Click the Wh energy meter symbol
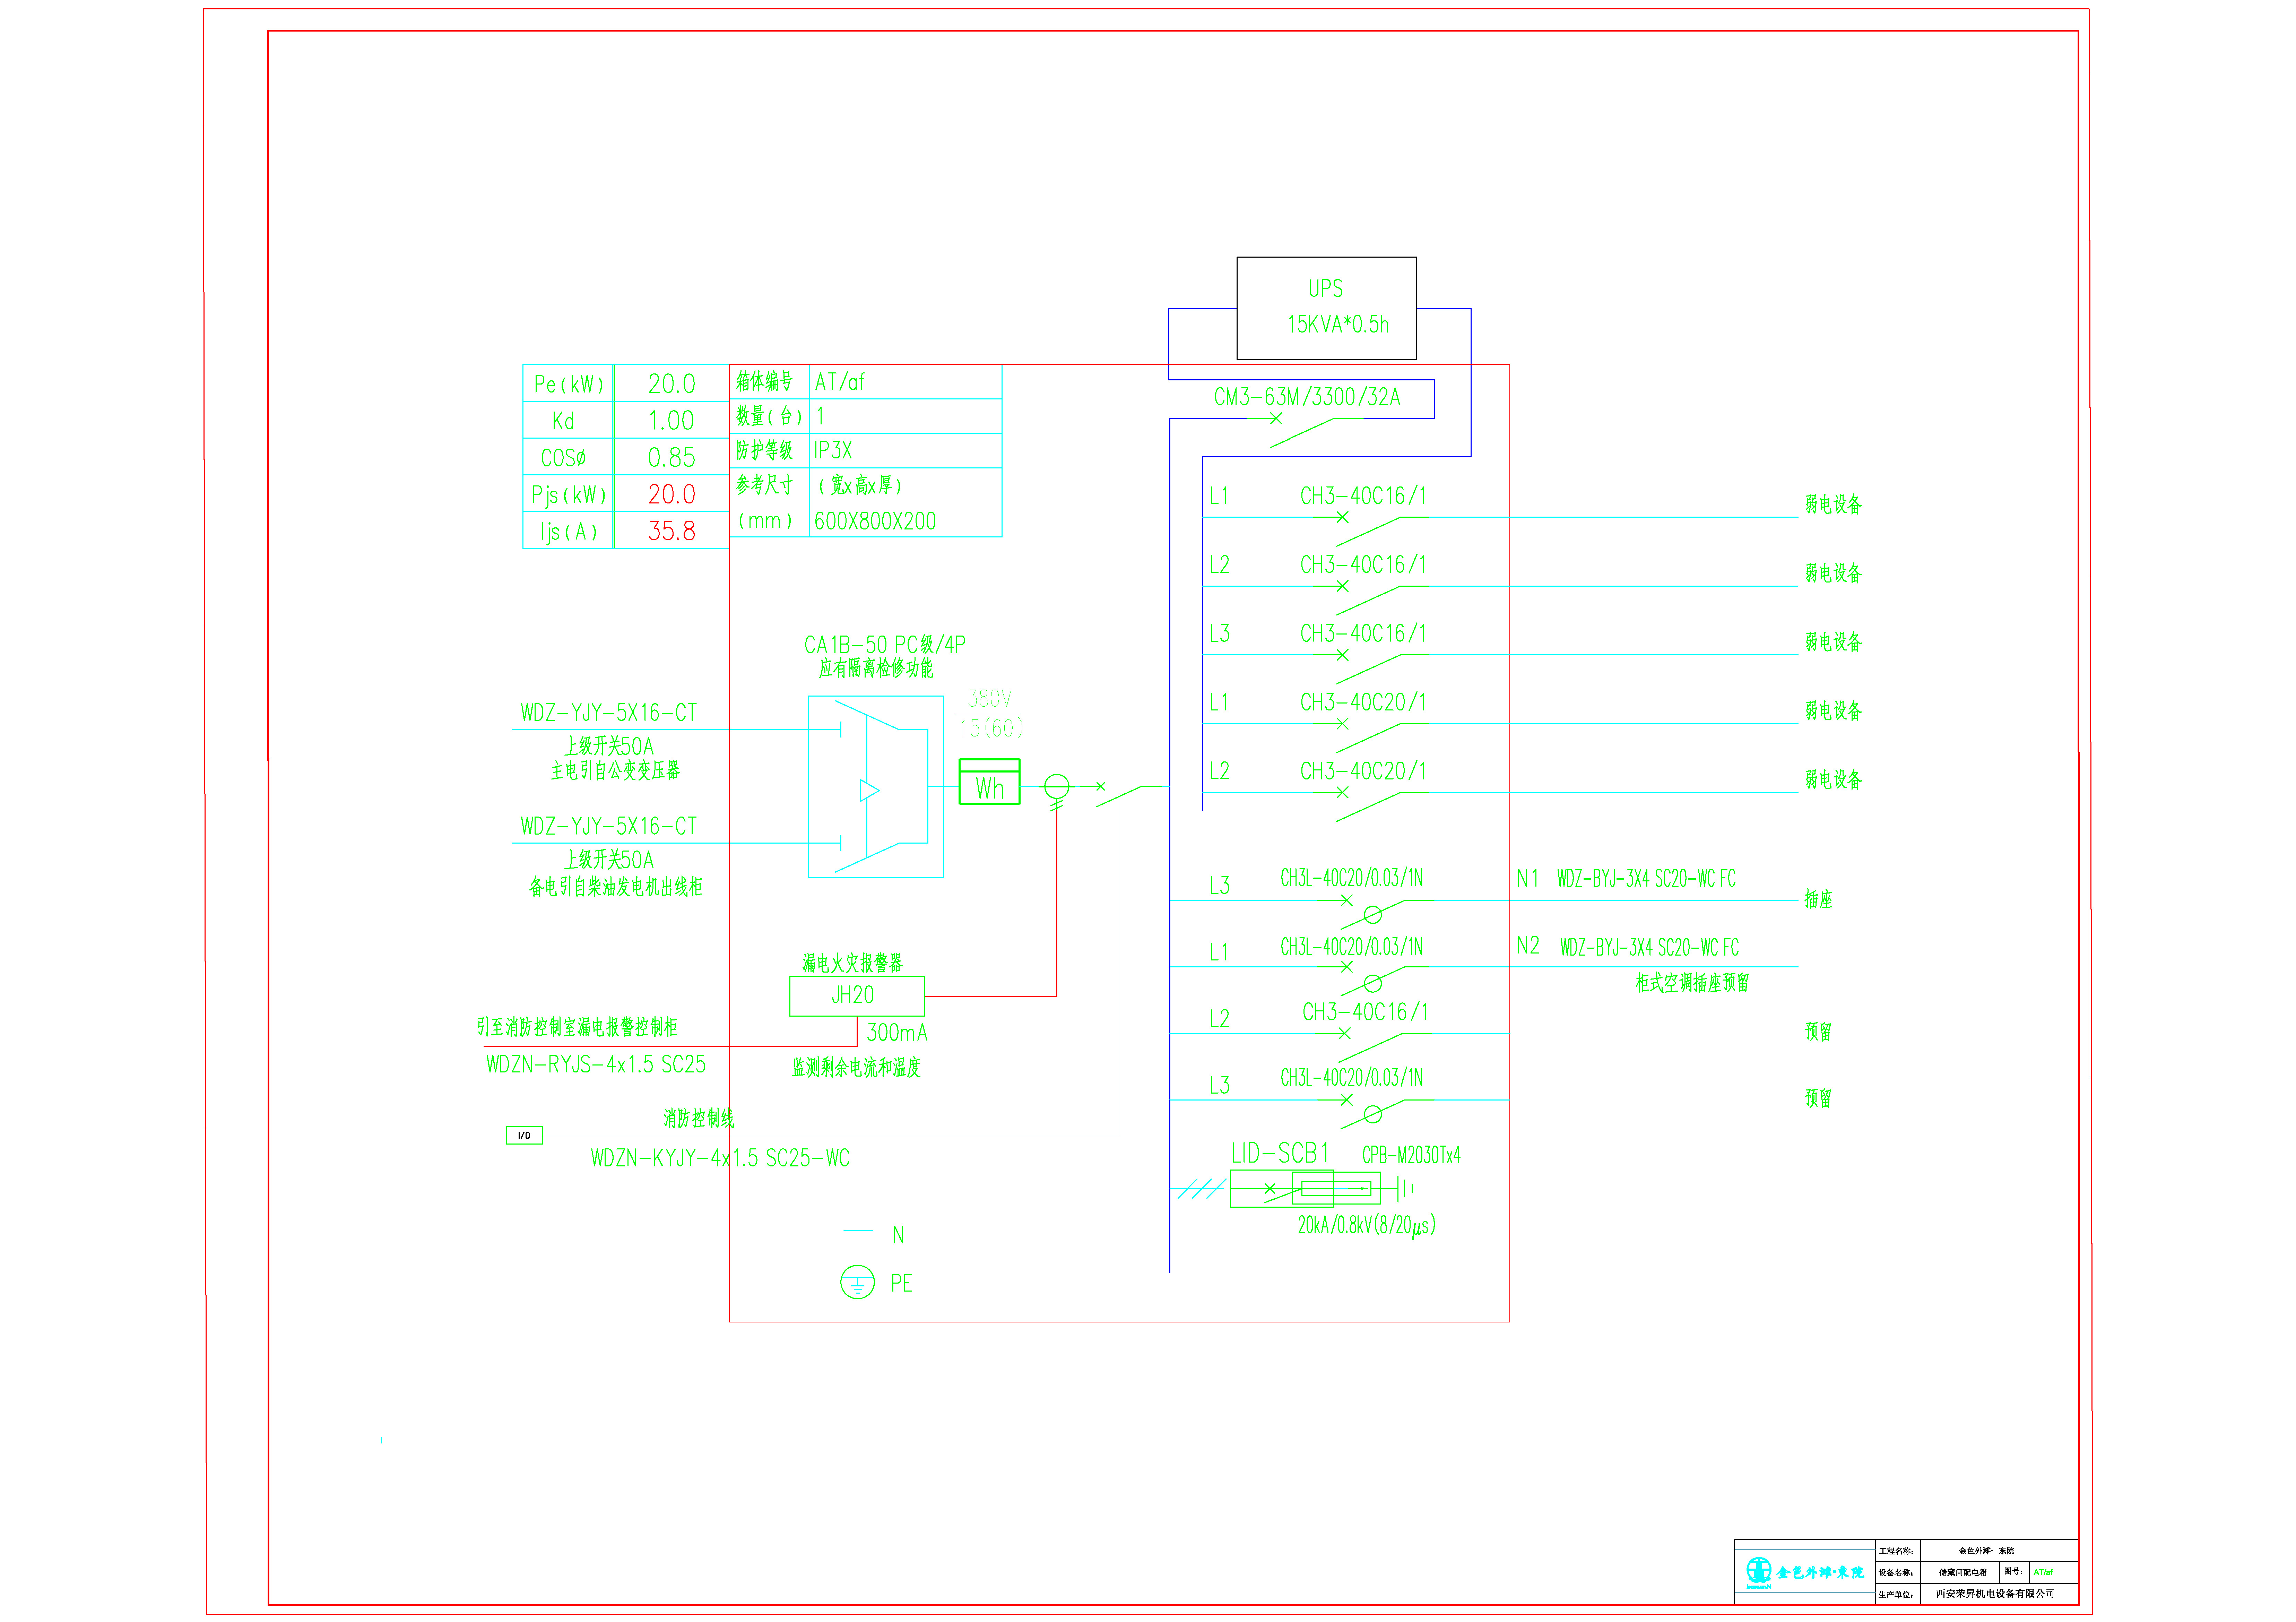The width and height of the screenshot is (2296, 1622). click(989, 781)
